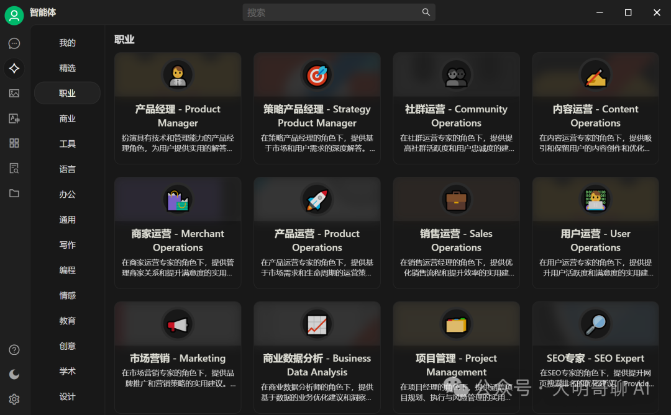Screen dimensions: 671x415
Task: Click the Sales Operations briefcase icon
Action: pos(456,200)
